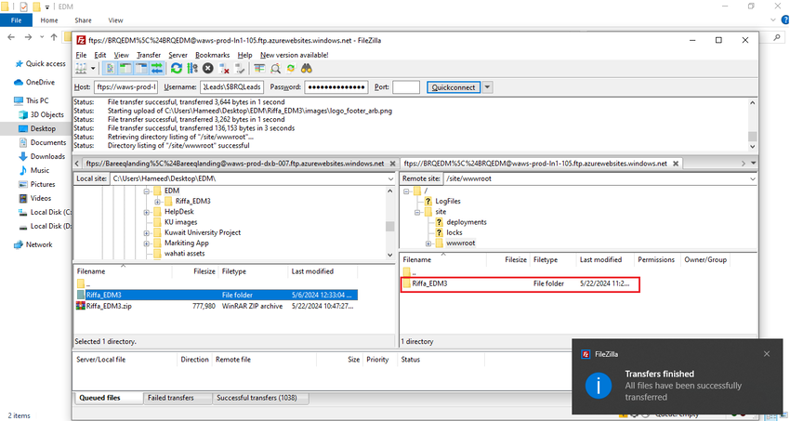Toggle local directory tree display
Image resolution: width=790 pixels, height=421 pixels.
(x=125, y=69)
